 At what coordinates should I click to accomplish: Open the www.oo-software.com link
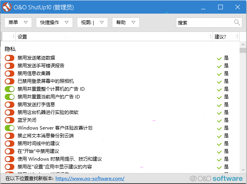(90, 179)
